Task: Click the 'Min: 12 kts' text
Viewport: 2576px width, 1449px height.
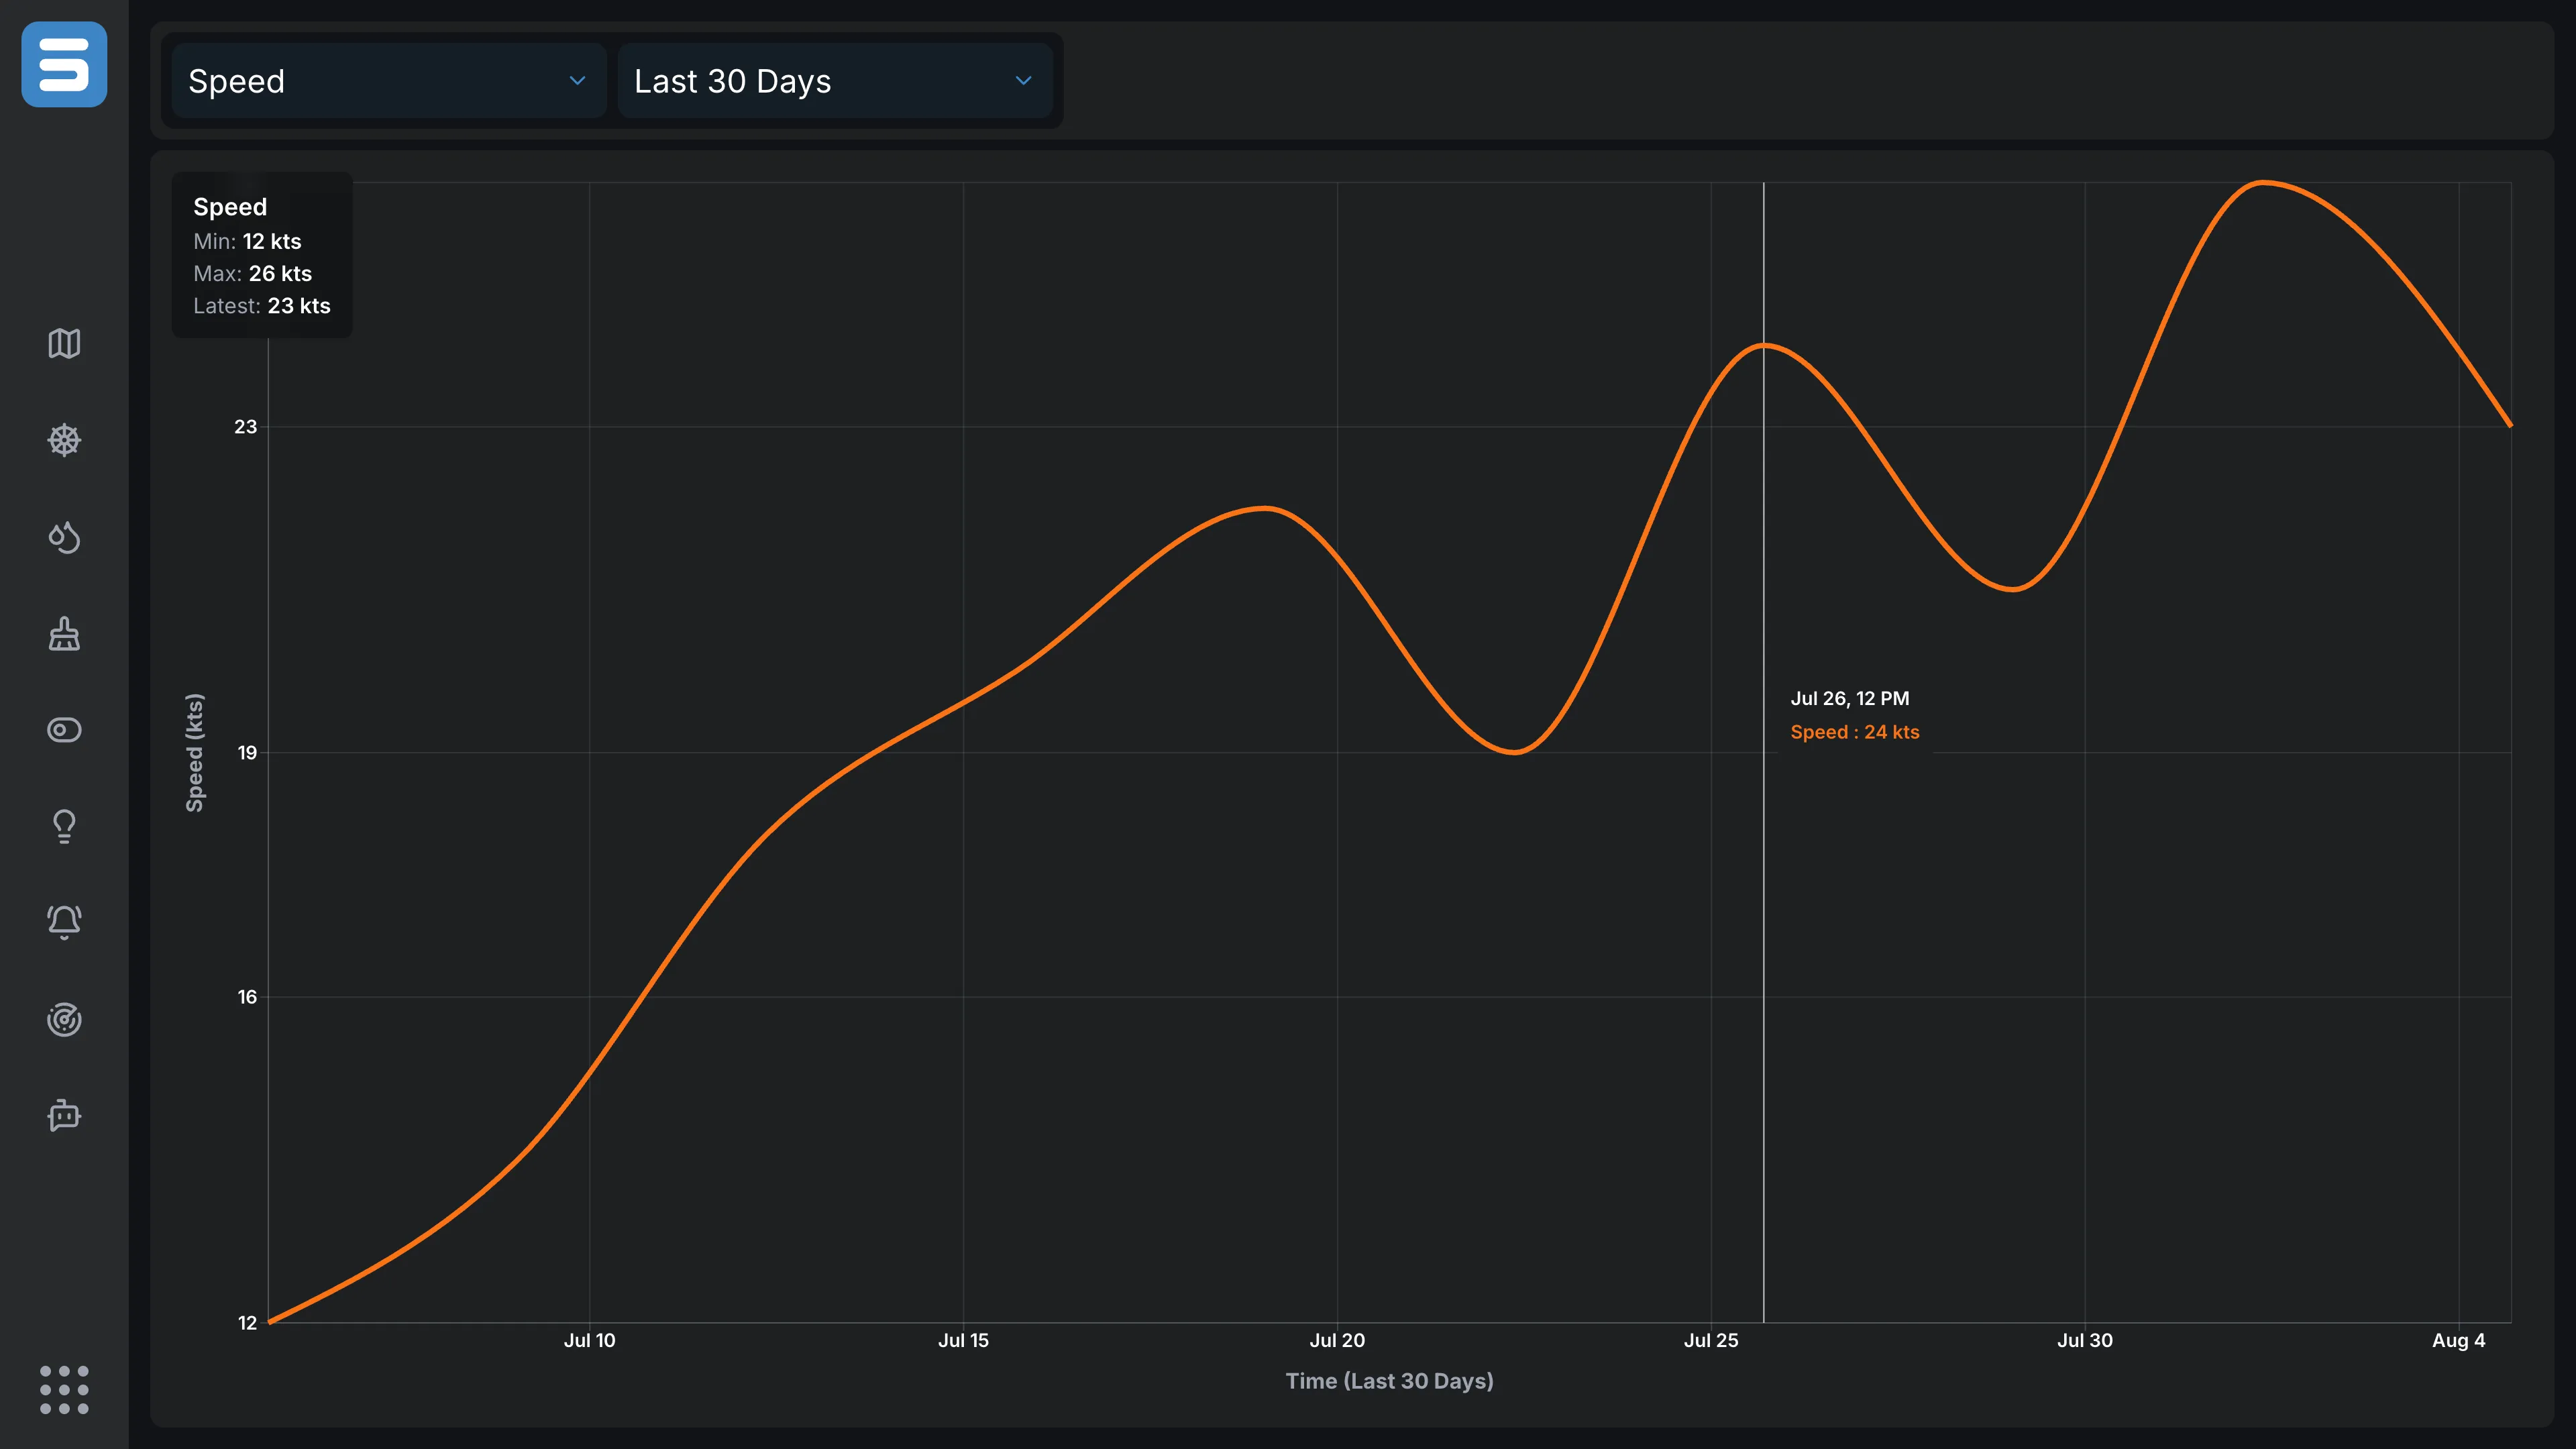Action: (x=247, y=242)
